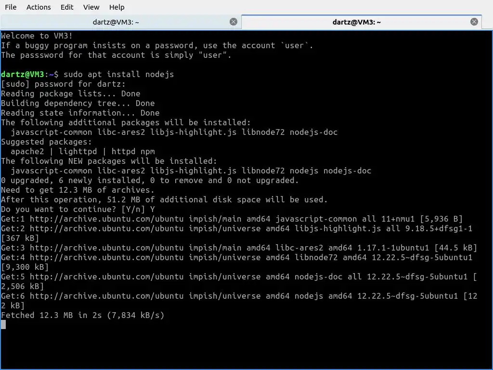Click 'Suggested packages:' line

click(x=46, y=142)
